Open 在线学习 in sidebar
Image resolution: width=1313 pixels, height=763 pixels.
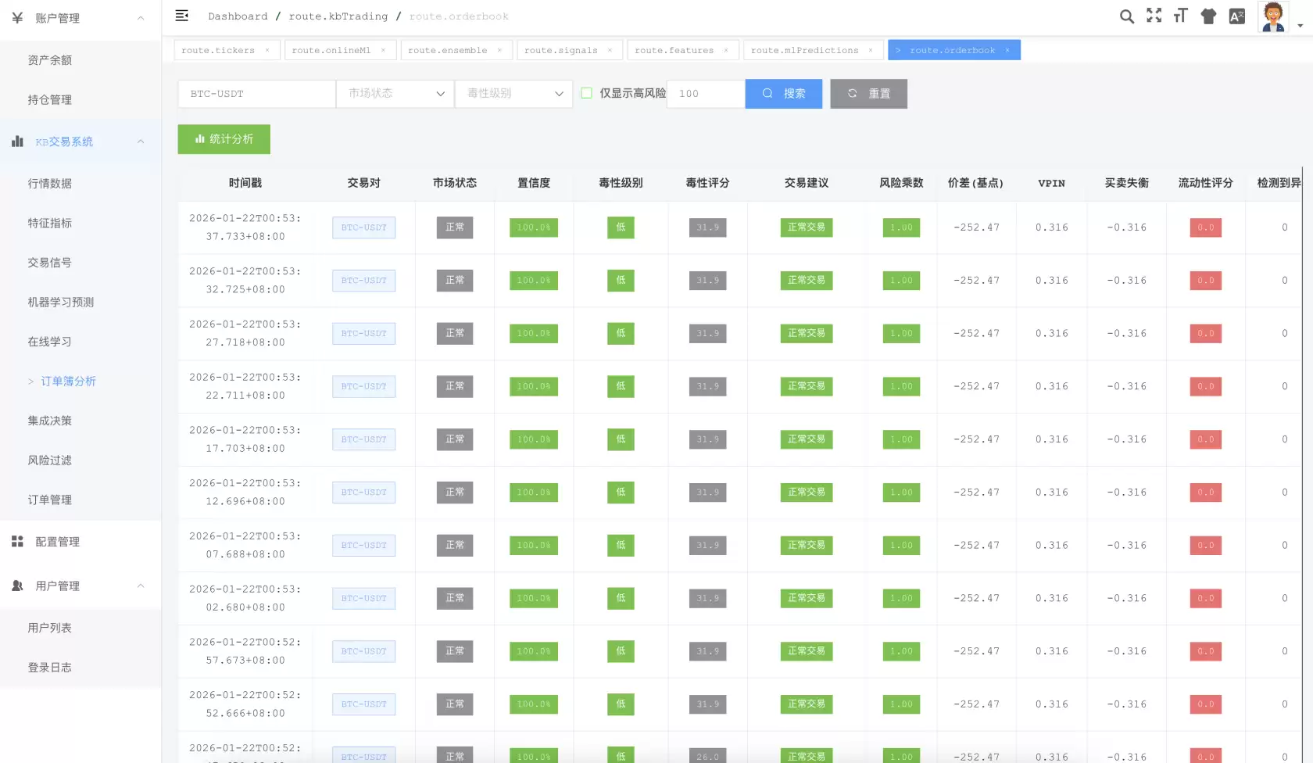tap(80, 342)
